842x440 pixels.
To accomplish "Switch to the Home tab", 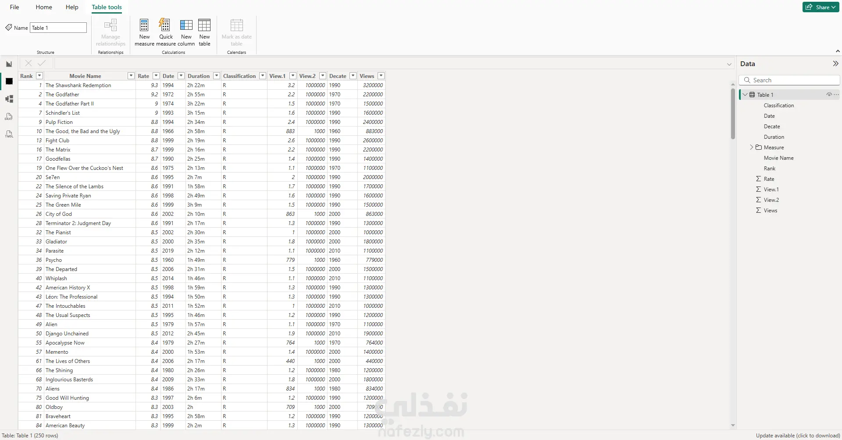I will click(x=44, y=7).
